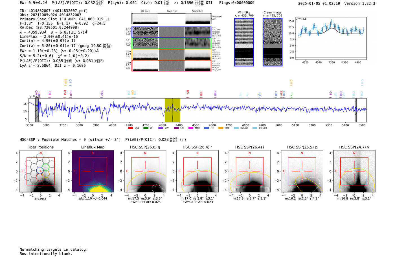
Task: Click the blue fiber circle in Fiber Positions
Action: pos(40,170)
